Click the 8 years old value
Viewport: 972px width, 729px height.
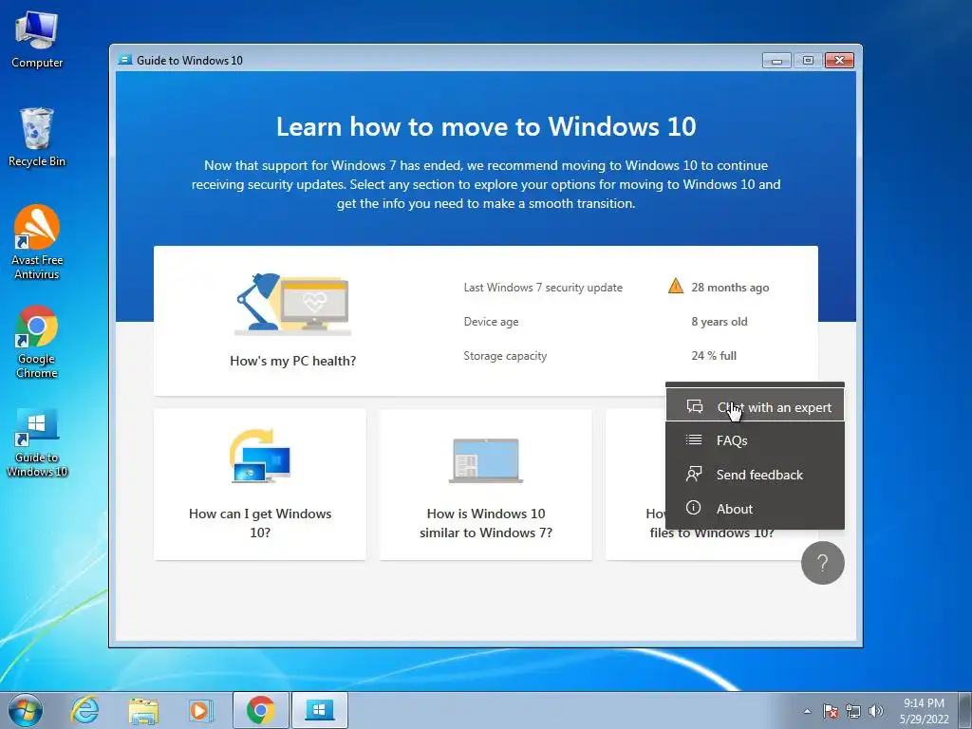point(720,322)
